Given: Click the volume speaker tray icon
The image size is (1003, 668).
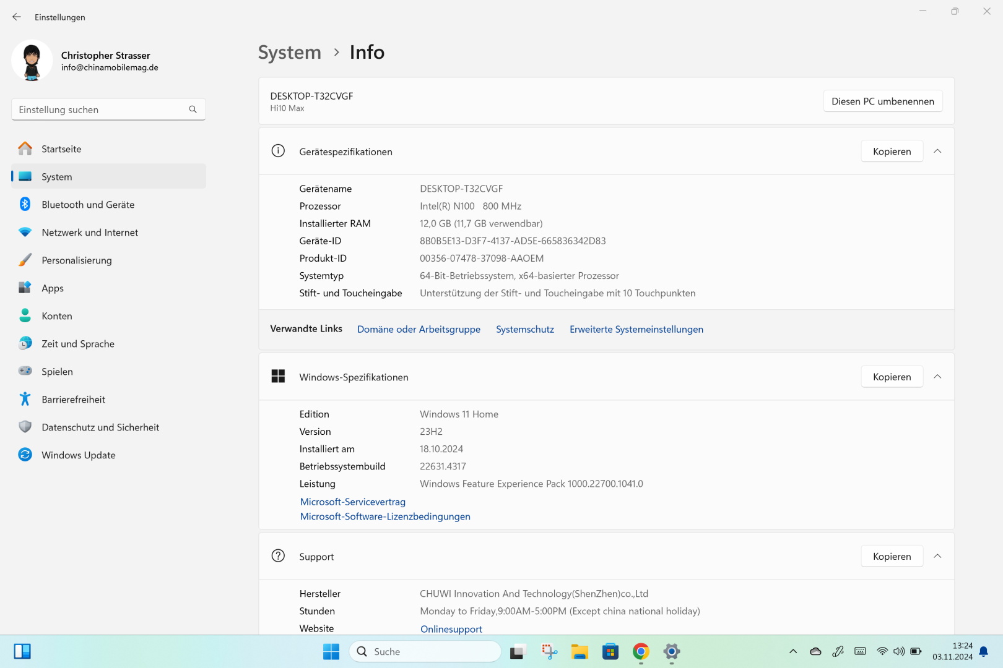Looking at the screenshot, I should 899,651.
